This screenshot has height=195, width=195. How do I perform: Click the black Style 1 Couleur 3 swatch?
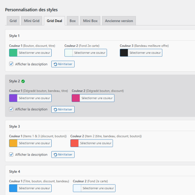(x=124, y=53)
